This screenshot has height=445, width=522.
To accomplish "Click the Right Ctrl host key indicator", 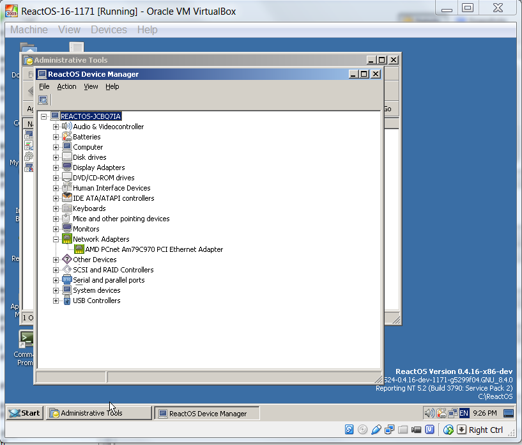I will 486,430.
